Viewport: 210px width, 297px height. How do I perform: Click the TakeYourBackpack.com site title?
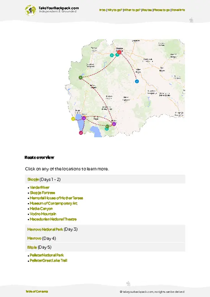pyautogui.click(x=58, y=8)
